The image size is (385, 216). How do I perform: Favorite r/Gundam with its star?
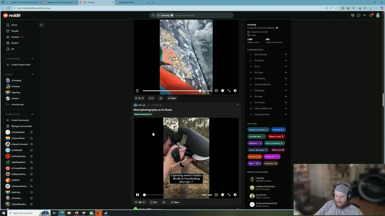[31, 198]
